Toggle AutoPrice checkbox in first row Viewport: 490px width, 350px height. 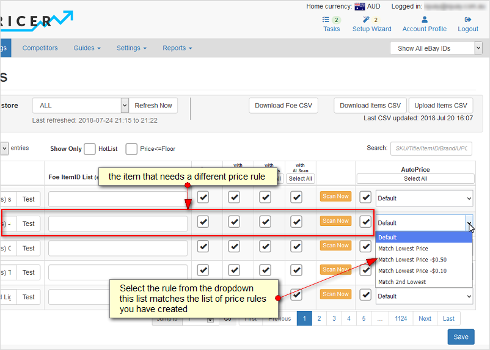click(x=365, y=197)
